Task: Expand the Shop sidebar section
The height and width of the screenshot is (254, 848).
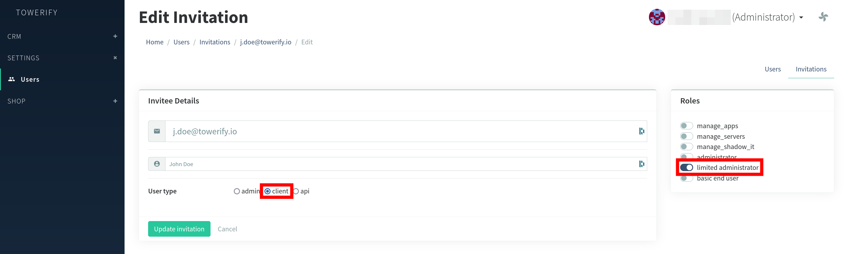Action: pyautogui.click(x=115, y=101)
